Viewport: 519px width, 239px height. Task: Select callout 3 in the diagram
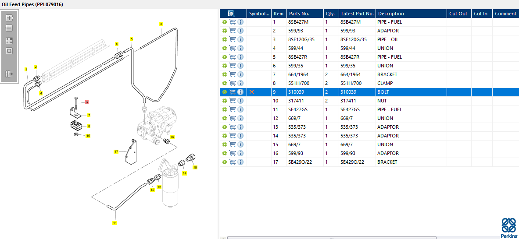(x=161, y=24)
